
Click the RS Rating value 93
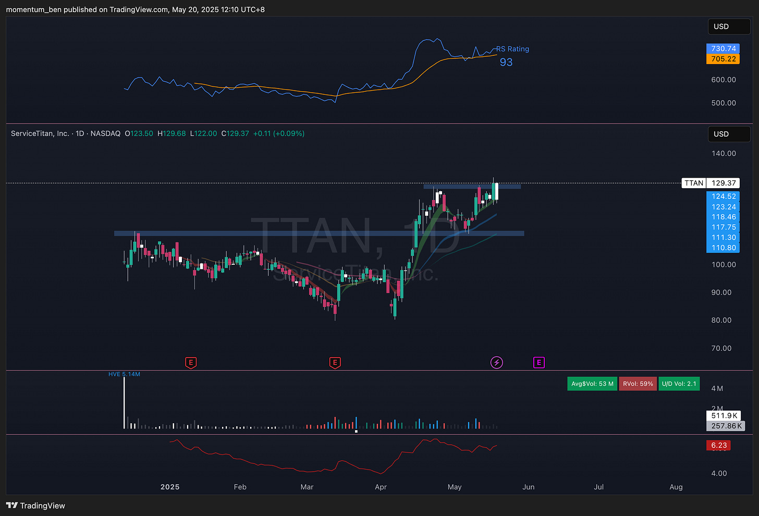click(x=506, y=62)
